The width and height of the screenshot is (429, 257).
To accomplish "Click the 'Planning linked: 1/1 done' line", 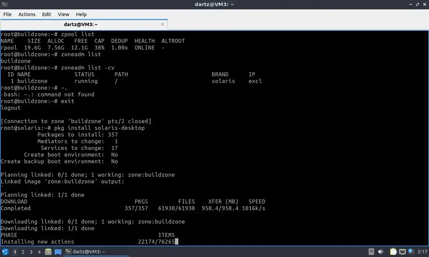I will tap(43, 195).
